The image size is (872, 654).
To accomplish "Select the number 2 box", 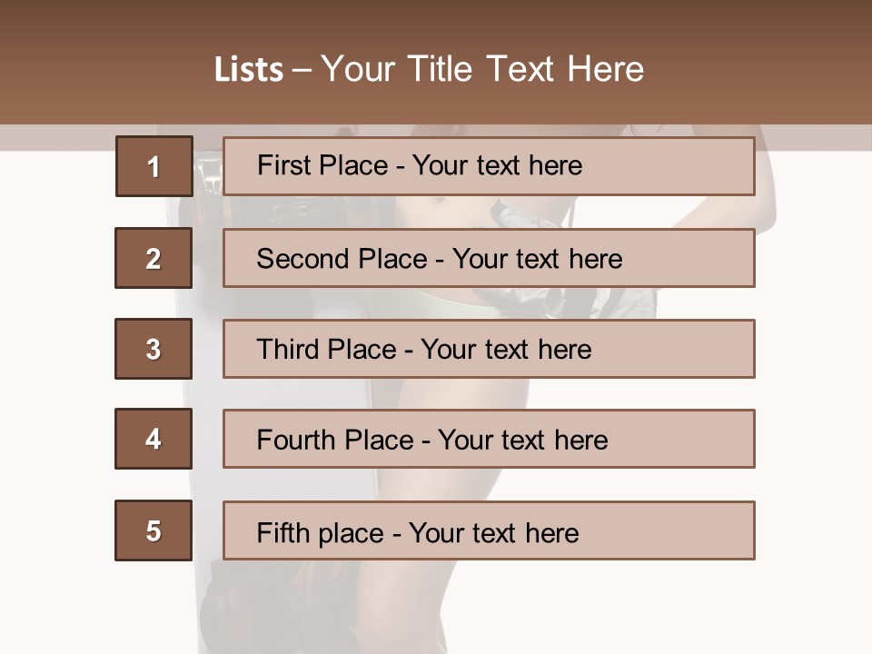I will coord(154,258).
